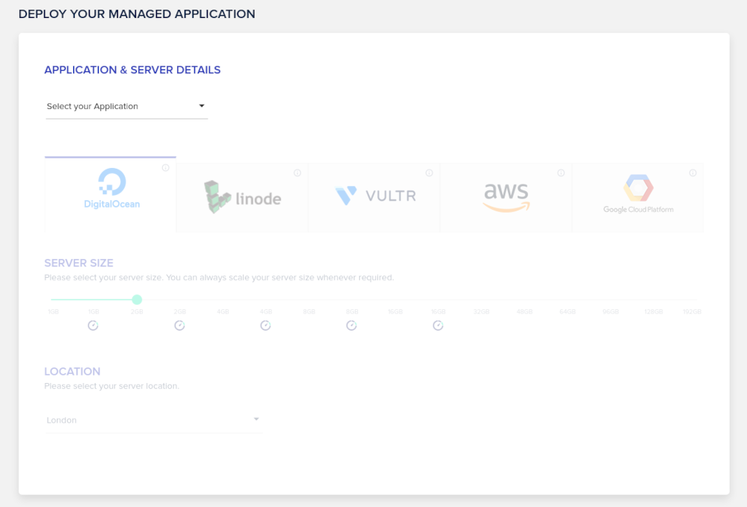Screen dimensions: 747x507
Task: Click the gauge icon beneath the 8GB size
Action: 351,326
